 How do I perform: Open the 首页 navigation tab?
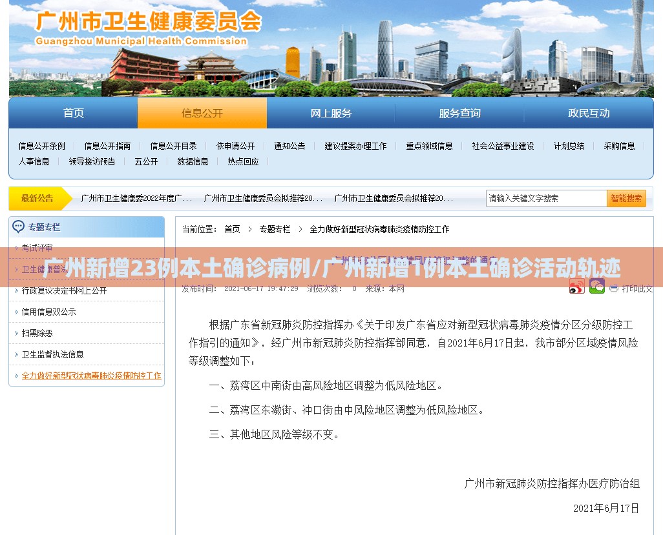[73, 113]
